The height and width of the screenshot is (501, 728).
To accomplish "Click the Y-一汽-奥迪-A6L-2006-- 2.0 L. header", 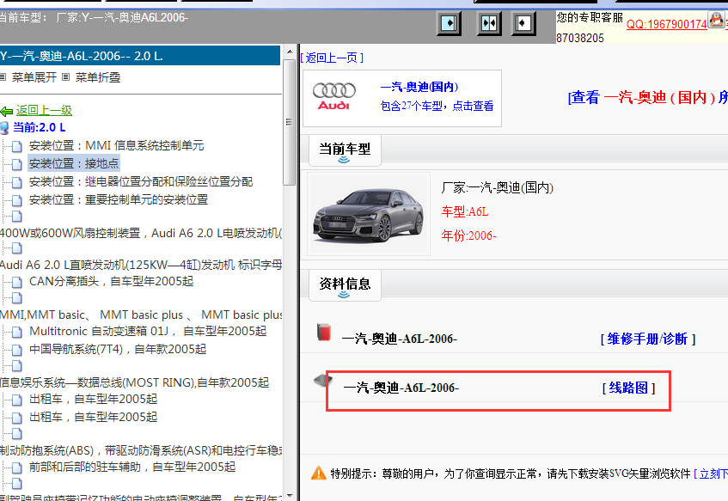I will click(x=140, y=56).
